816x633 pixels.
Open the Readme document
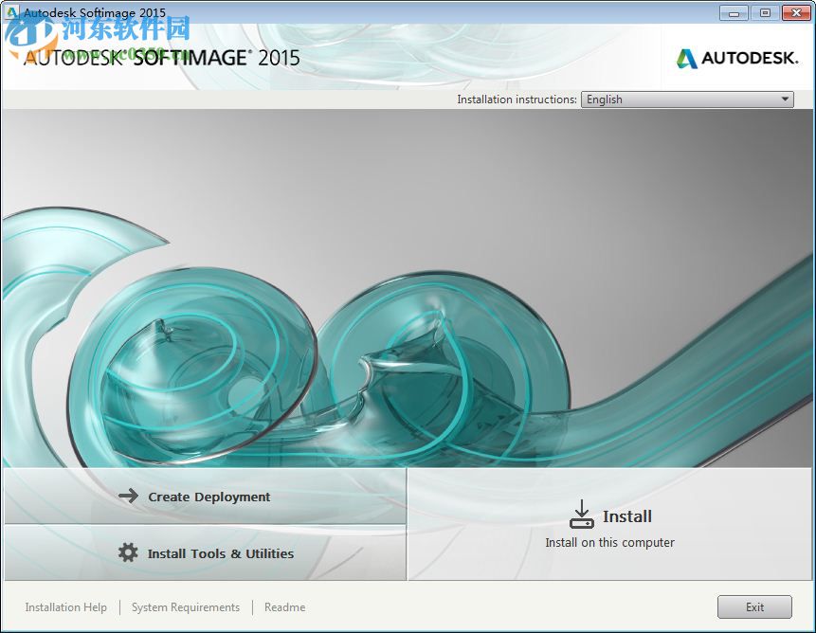[284, 606]
